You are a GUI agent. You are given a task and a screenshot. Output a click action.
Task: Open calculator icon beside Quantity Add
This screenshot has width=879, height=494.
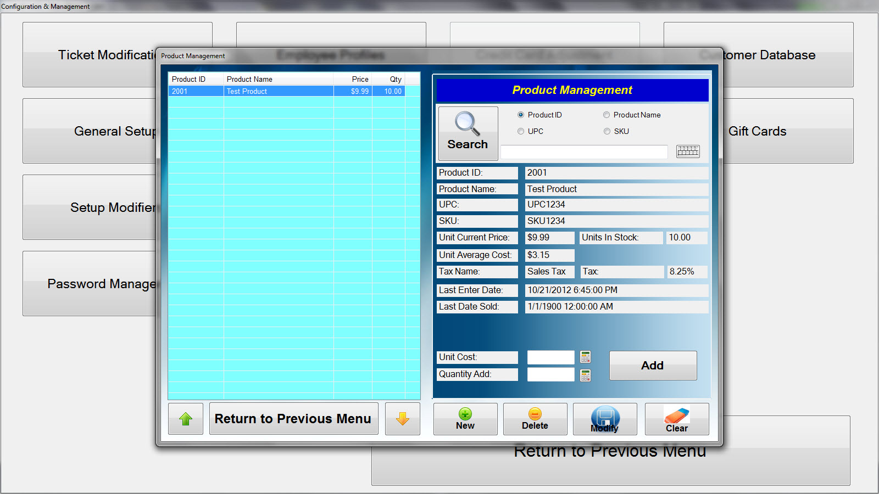click(x=585, y=375)
